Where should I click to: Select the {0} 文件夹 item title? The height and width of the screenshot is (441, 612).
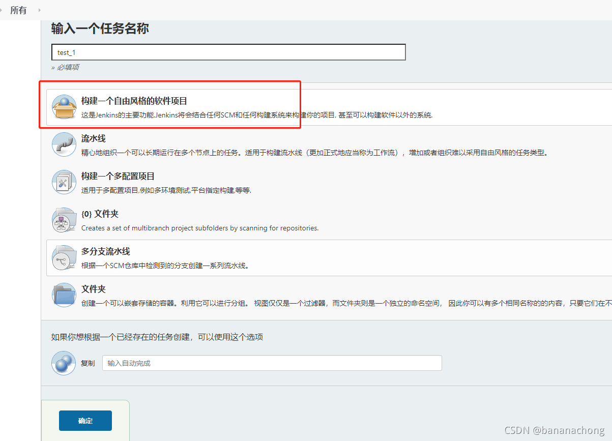100,214
